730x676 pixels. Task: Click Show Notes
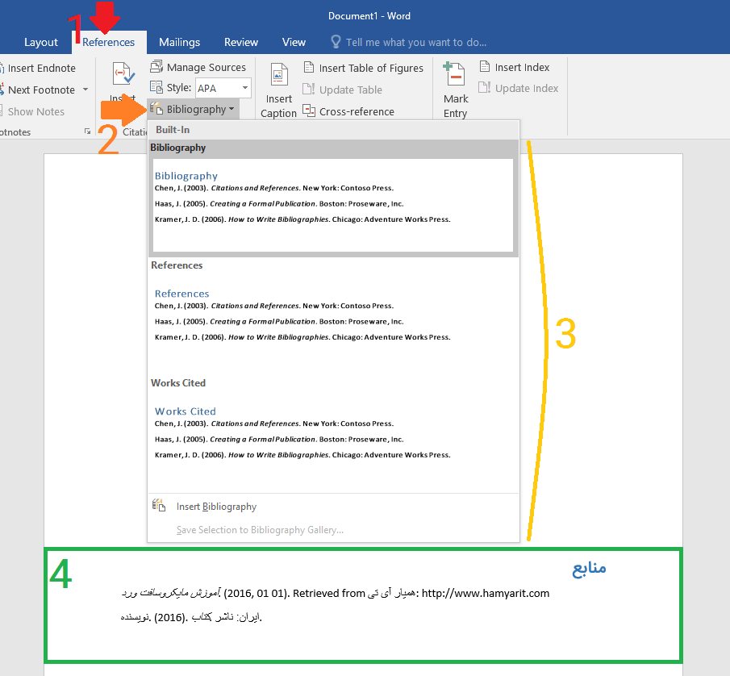(35, 112)
